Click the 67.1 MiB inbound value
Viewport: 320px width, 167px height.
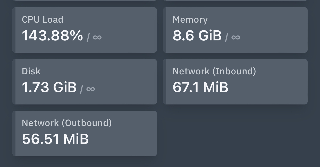click(x=200, y=87)
